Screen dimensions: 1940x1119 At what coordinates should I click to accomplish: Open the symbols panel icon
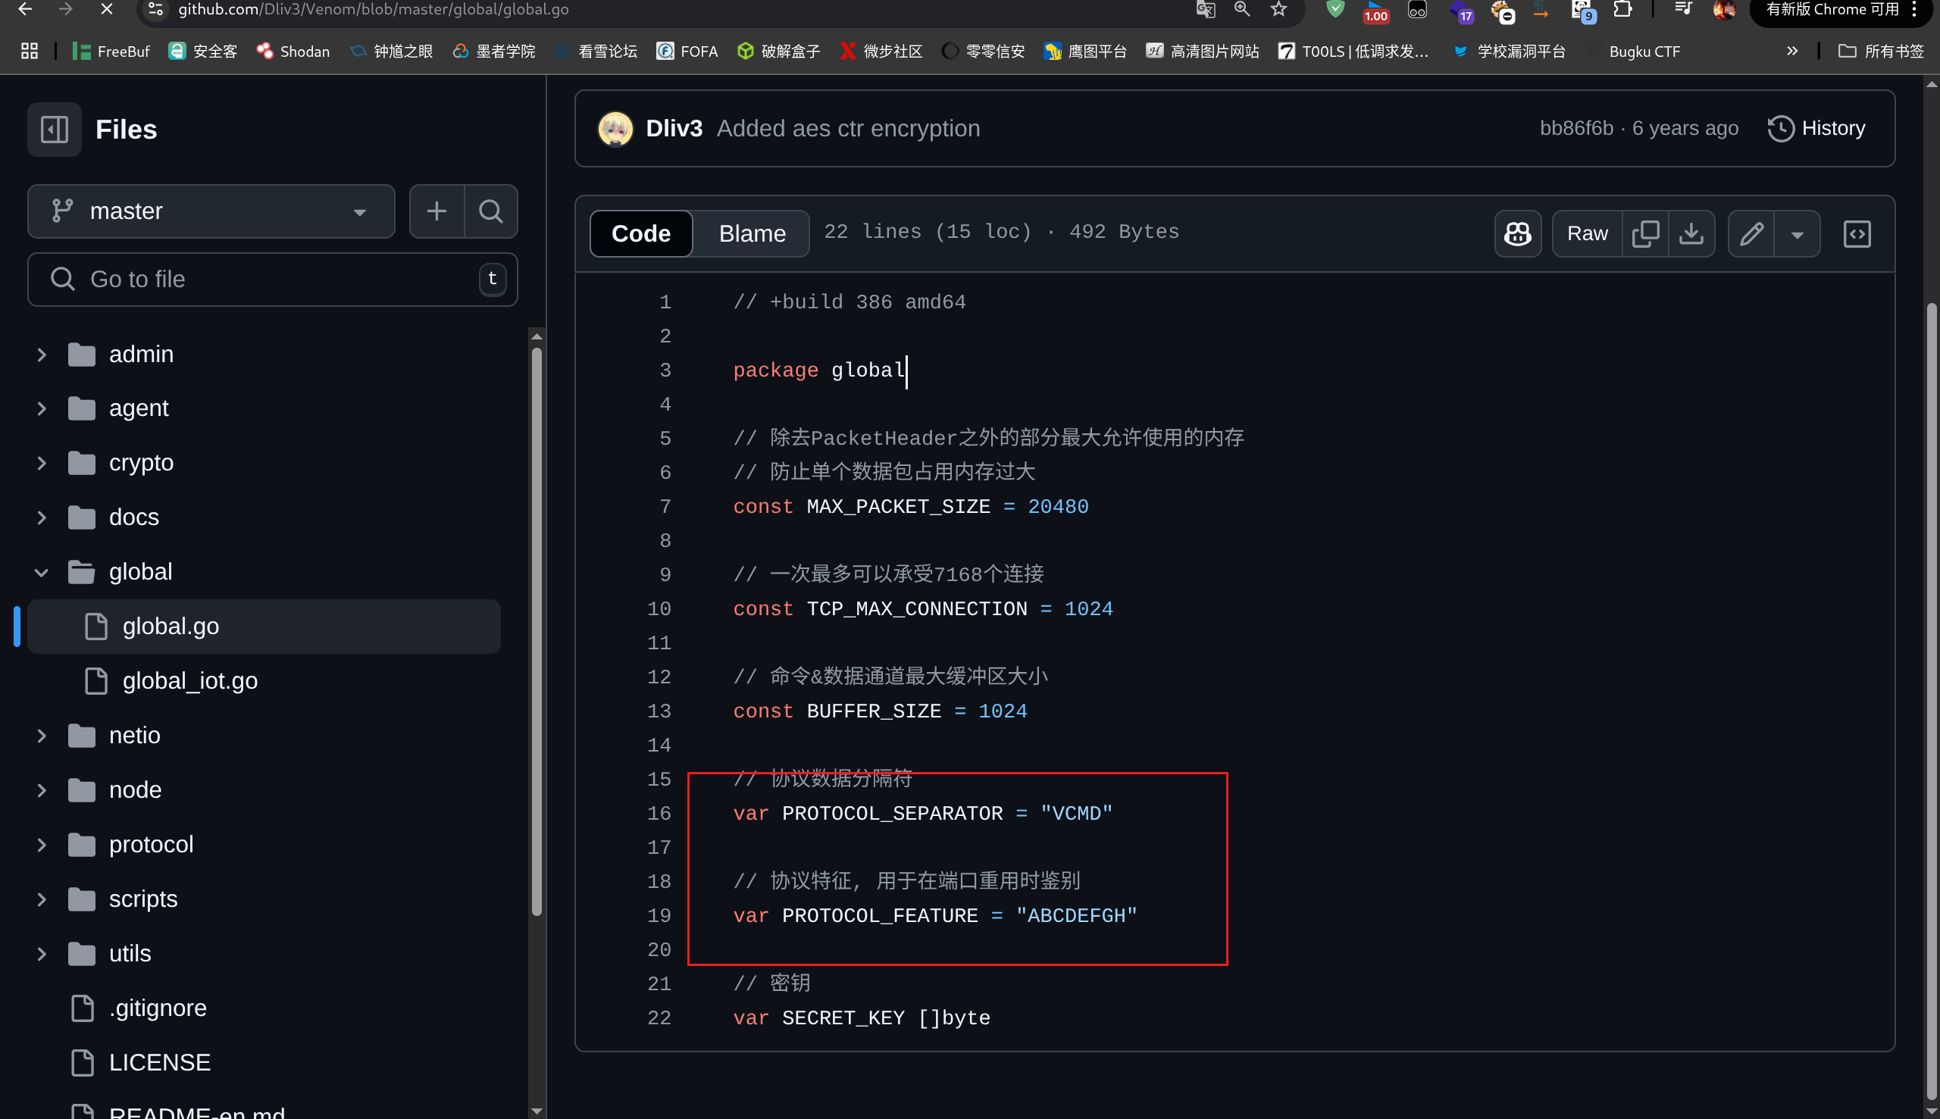click(x=1856, y=233)
